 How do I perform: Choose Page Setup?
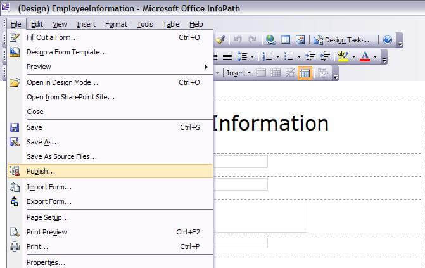pyautogui.click(x=110, y=217)
